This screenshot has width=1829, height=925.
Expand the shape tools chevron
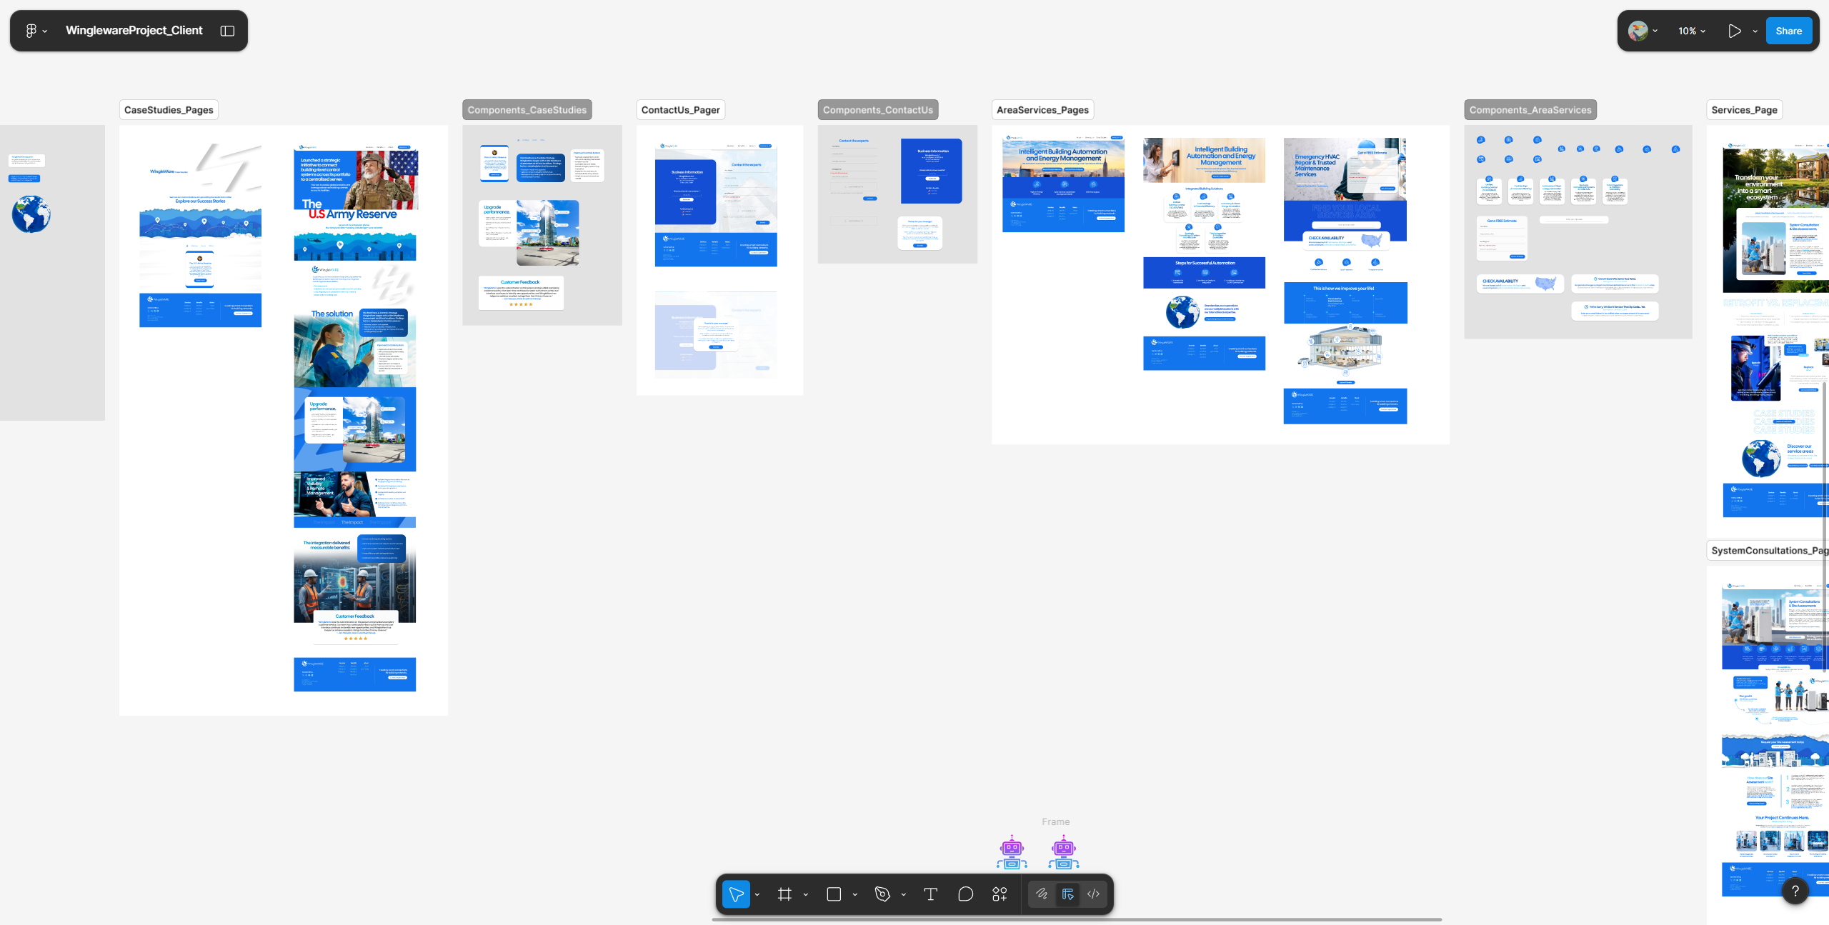854,894
